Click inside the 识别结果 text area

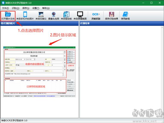[120, 72]
